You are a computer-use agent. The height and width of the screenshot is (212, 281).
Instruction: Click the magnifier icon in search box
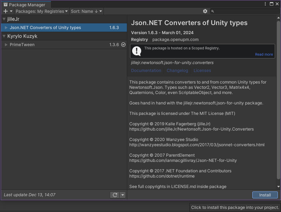coord(213,11)
